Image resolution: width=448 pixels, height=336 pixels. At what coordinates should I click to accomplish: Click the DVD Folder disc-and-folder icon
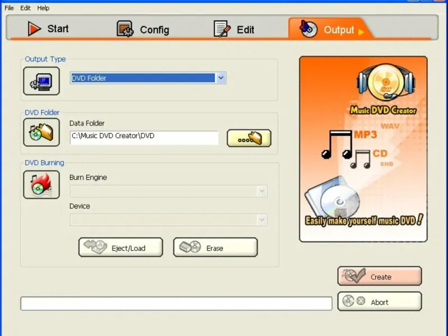coord(41,132)
